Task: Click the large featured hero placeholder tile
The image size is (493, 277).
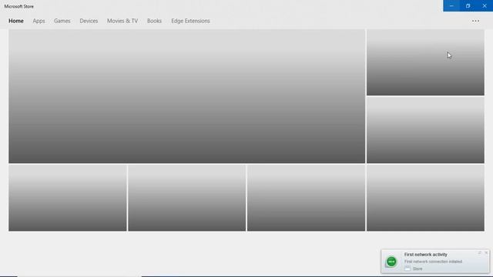Action: click(186, 96)
